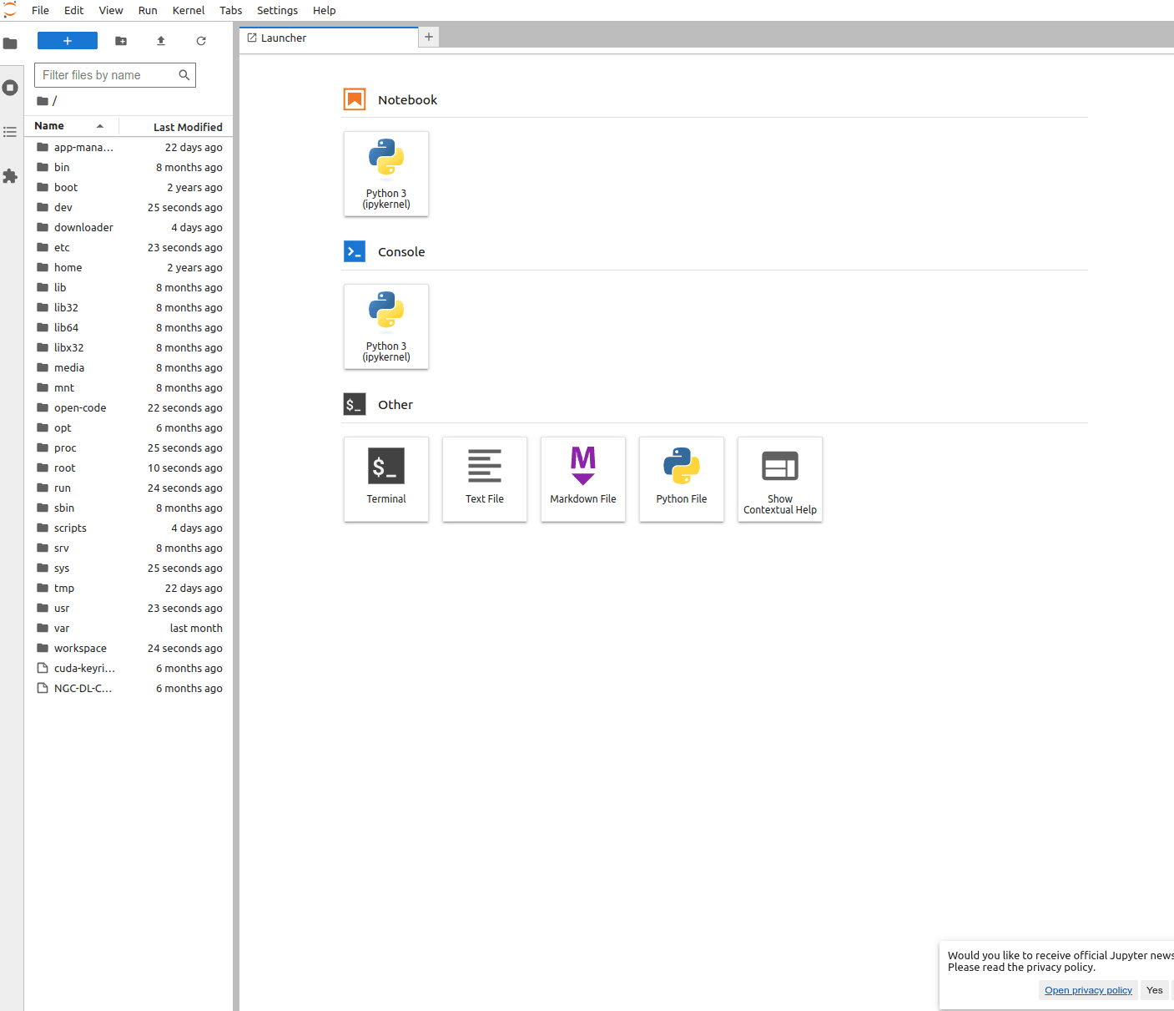Open Table of Contents sidebar icon

(10, 132)
